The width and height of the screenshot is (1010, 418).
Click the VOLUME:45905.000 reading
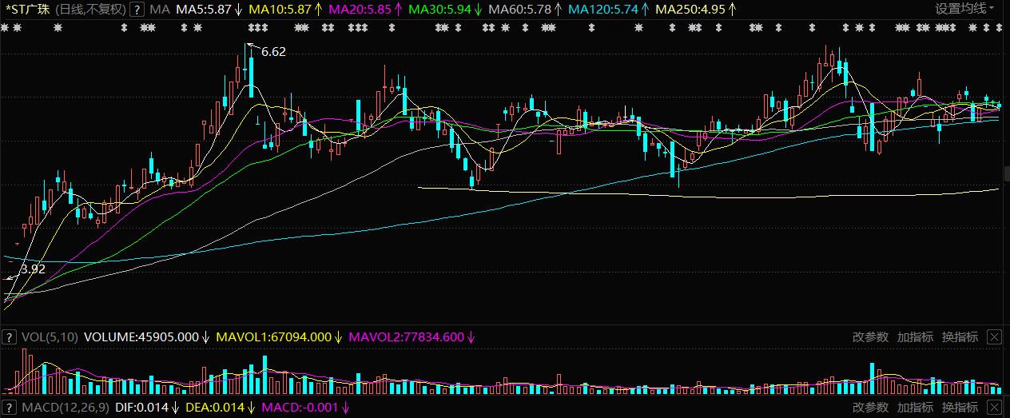(x=141, y=336)
